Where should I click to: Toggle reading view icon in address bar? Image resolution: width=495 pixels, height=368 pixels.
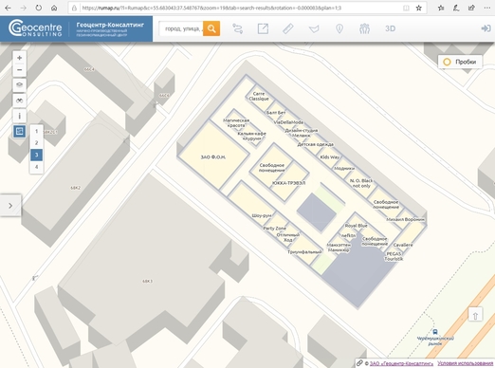click(406, 8)
